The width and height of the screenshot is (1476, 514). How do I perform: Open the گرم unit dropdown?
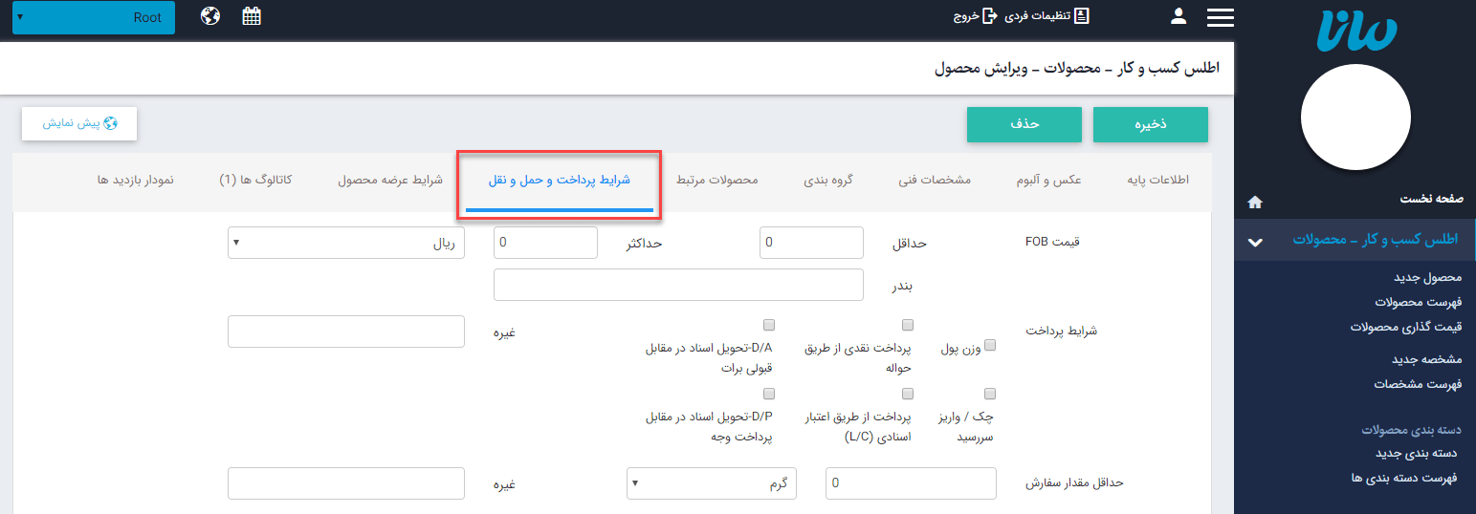coord(712,483)
